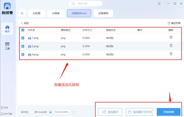Screen dimensions: 184x117
Task: Open the 首页 home sidebar icon
Action: pos(7,29)
